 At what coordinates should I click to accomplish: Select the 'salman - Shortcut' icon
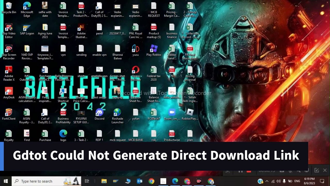click(63, 95)
